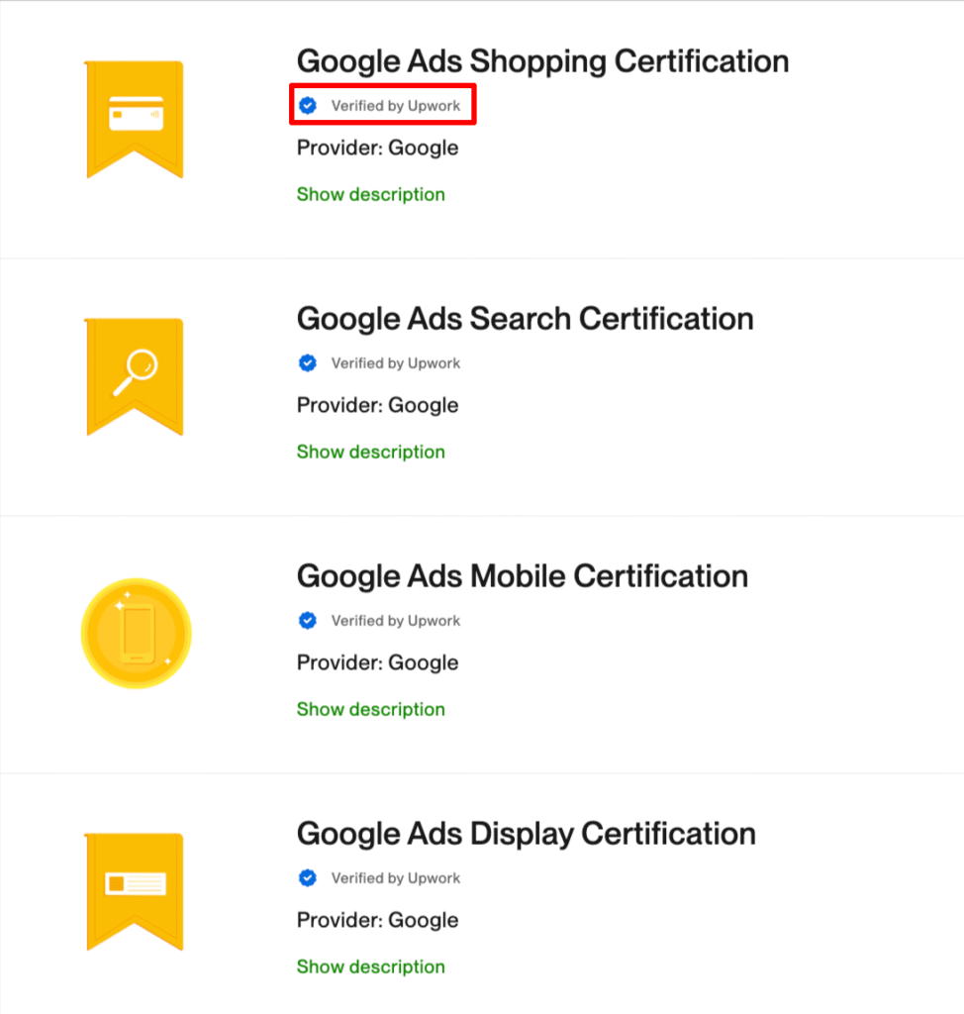Click the Google Ads Search magnifier badge
Screen dimensions: 964x1014
[x=135, y=374]
